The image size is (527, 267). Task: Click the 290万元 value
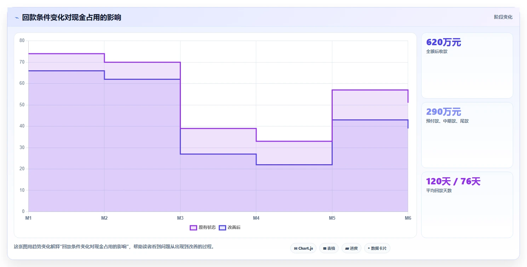[x=443, y=112]
